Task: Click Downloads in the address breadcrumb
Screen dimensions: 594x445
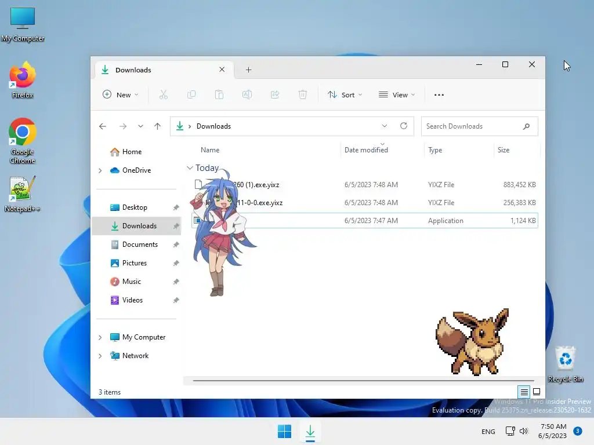Action: click(213, 126)
